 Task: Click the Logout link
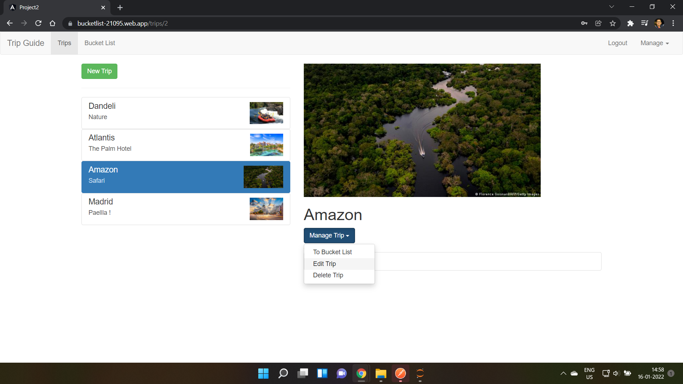coord(618,43)
